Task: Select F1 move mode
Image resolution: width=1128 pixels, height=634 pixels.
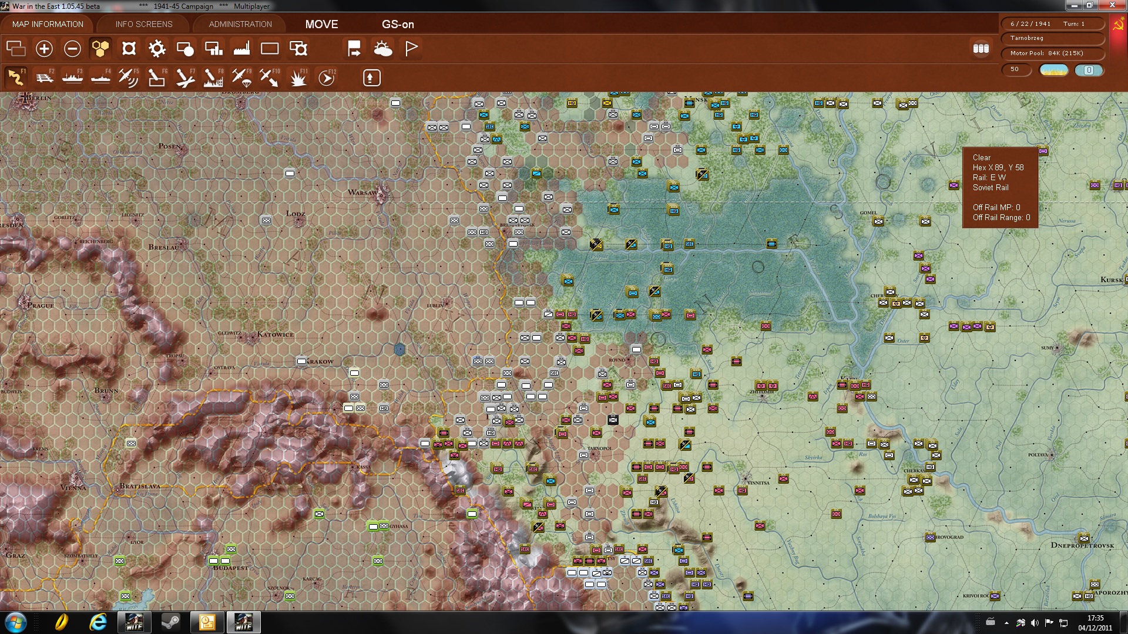Action: (x=16, y=77)
